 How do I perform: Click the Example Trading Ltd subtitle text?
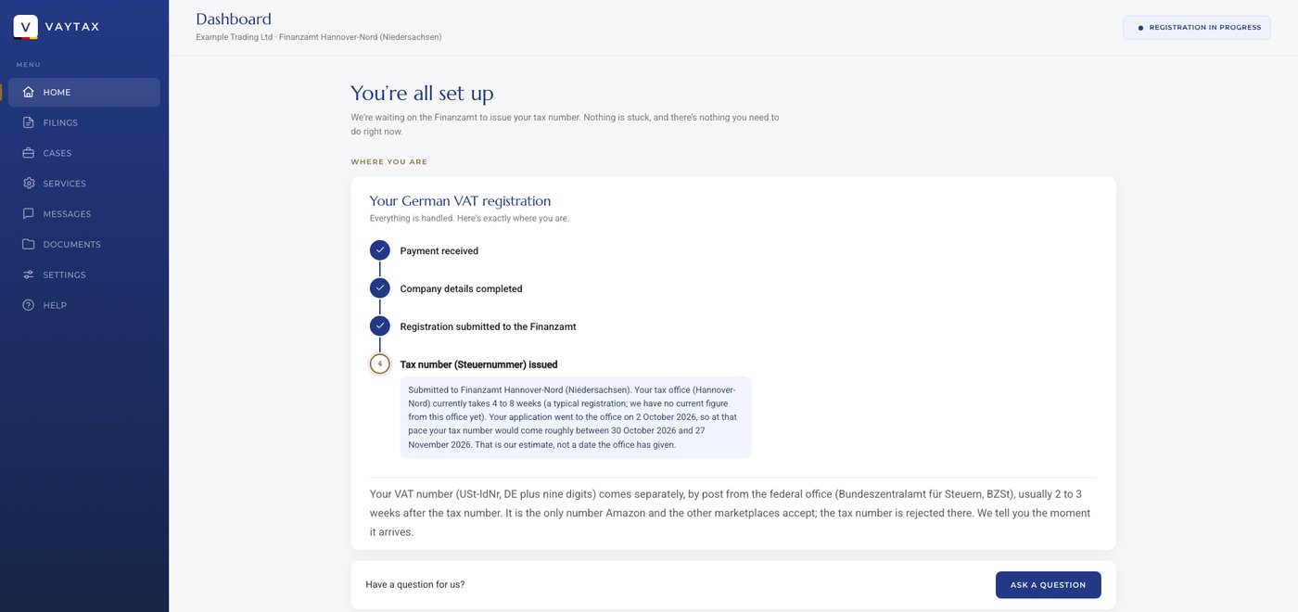pos(319,37)
